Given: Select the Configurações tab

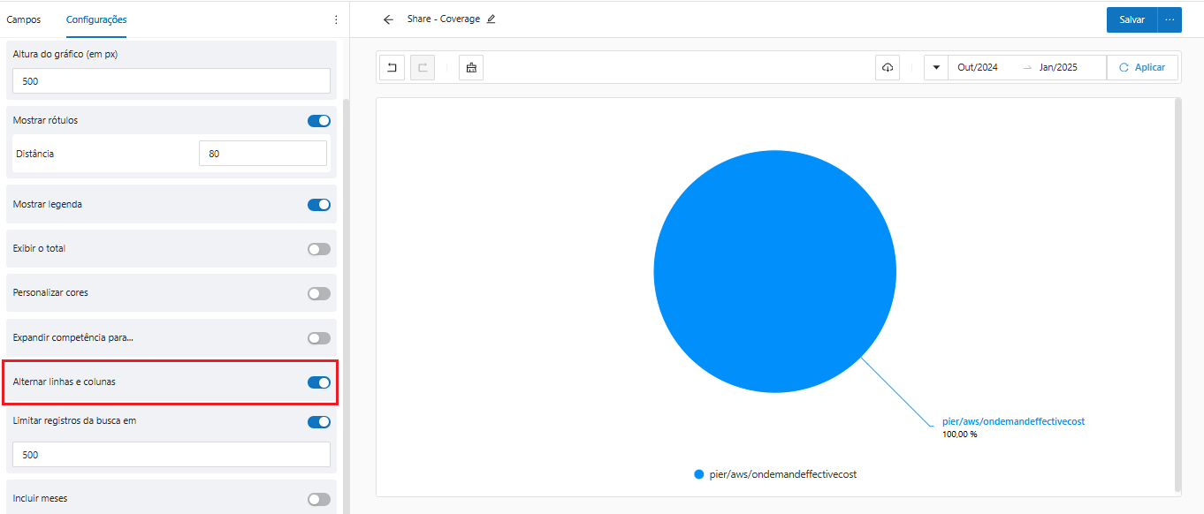Looking at the screenshot, I should tap(96, 19).
